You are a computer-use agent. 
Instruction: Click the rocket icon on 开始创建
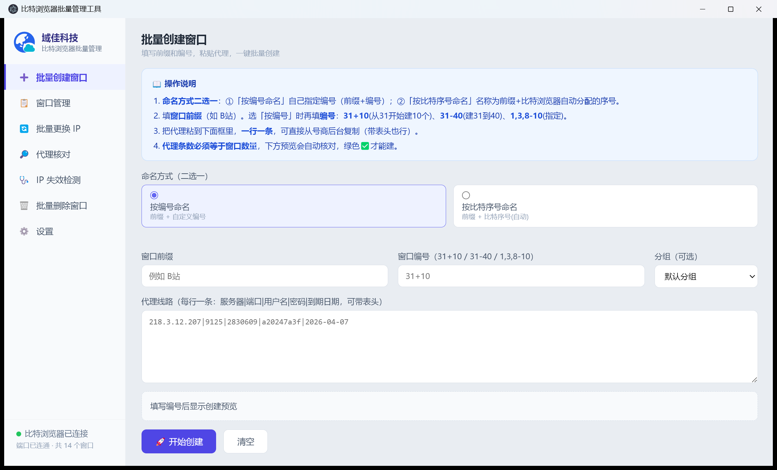(x=160, y=442)
